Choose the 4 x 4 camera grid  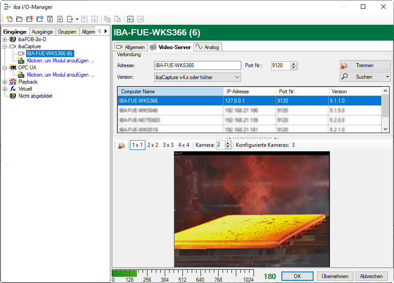[x=184, y=145]
